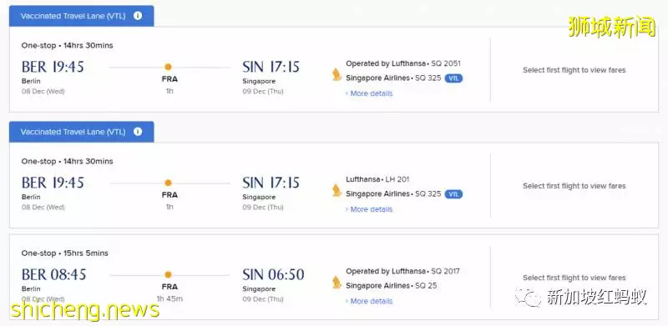This screenshot has height=326, width=668.
Task: Expand More details for SQ 2051 flight
Action: point(369,93)
